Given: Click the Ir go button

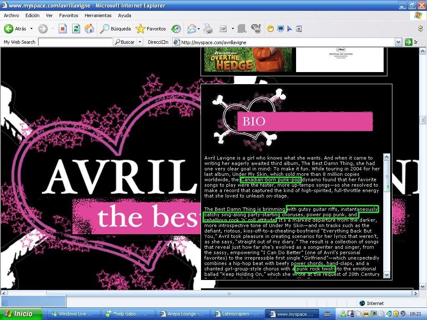Looking at the screenshot, I should 411,42.
